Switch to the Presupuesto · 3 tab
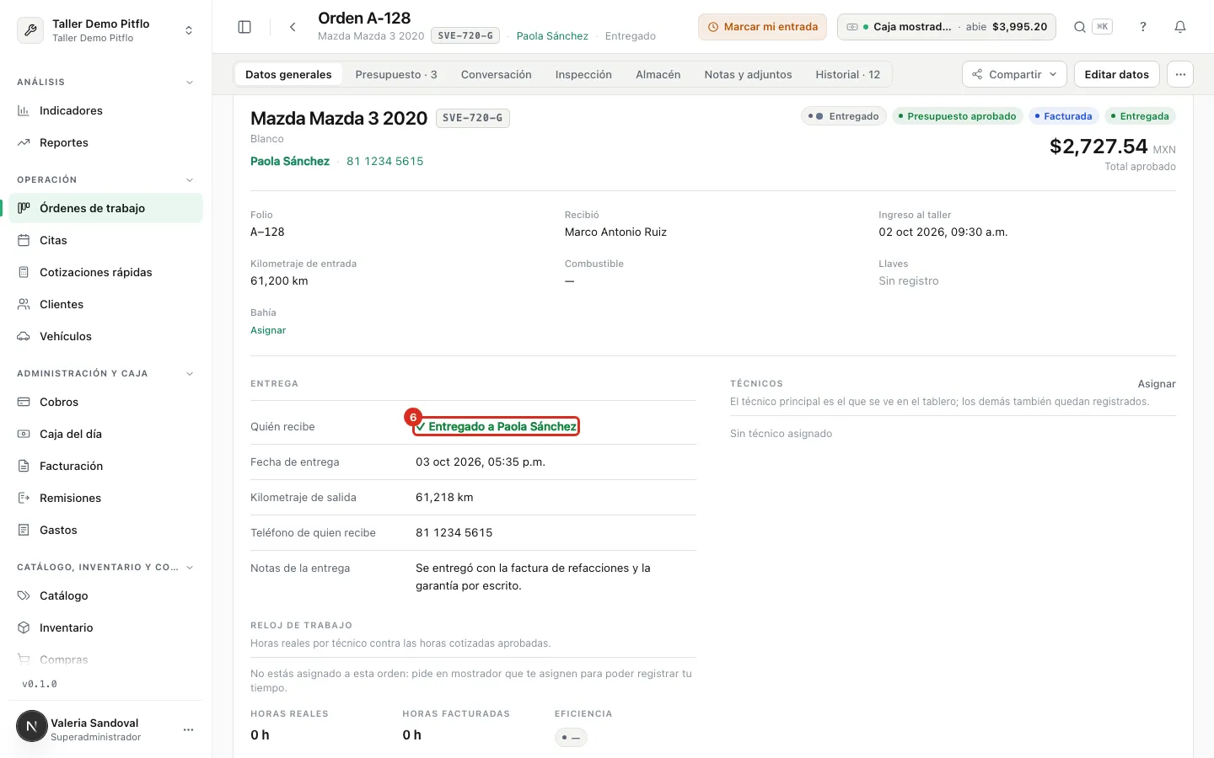 click(x=396, y=74)
